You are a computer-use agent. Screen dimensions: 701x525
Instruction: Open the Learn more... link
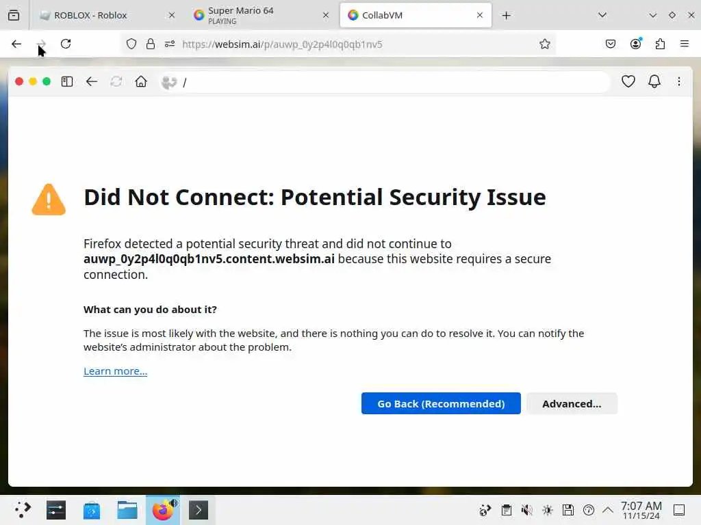click(x=115, y=371)
